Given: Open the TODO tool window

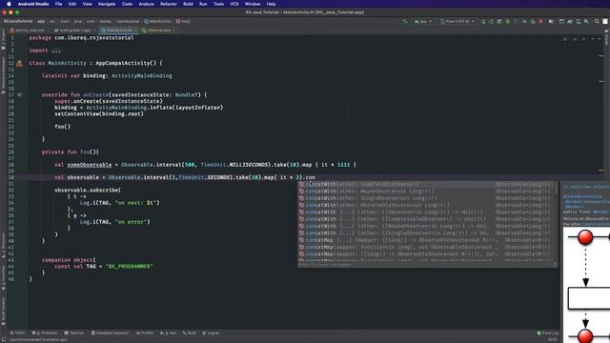Looking at the screenshot, I should 18,333.
